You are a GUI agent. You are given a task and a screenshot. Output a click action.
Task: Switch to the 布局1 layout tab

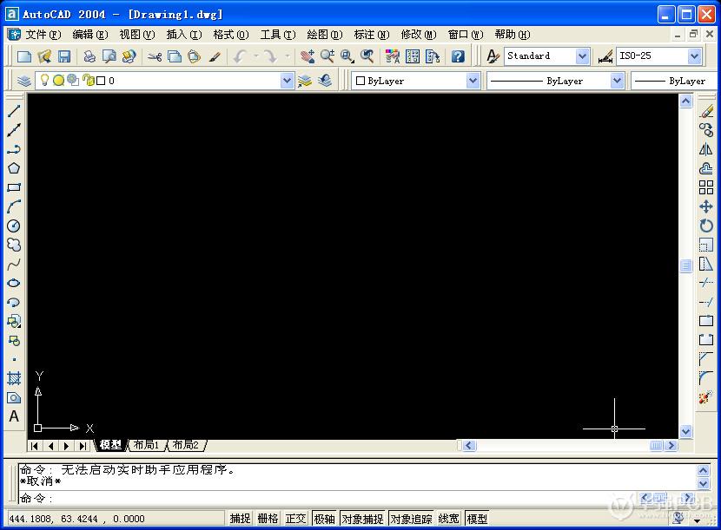[x=145, y=445]
